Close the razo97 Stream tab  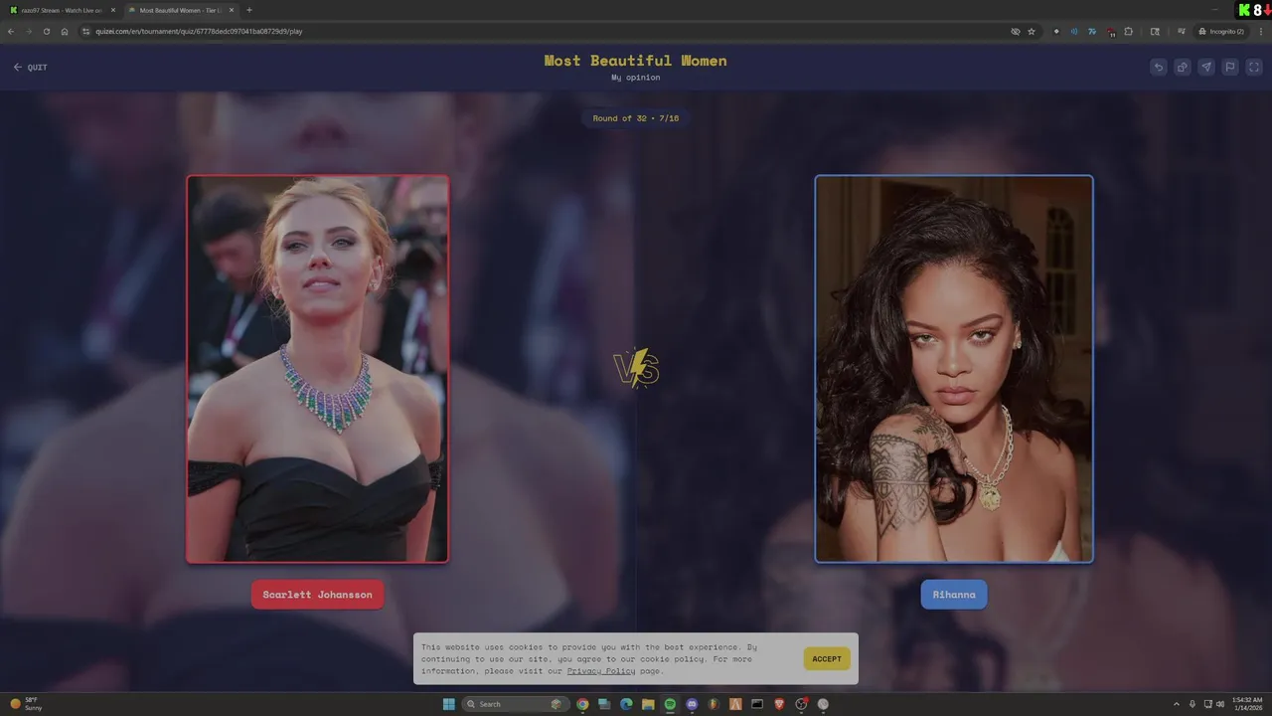[x=112, y=10]
